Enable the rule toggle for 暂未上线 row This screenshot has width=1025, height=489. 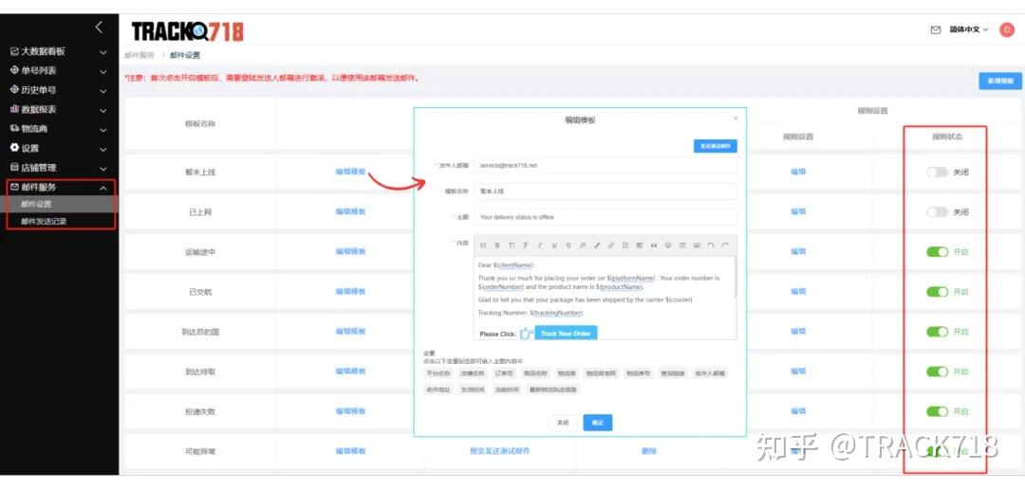(937, 172)
